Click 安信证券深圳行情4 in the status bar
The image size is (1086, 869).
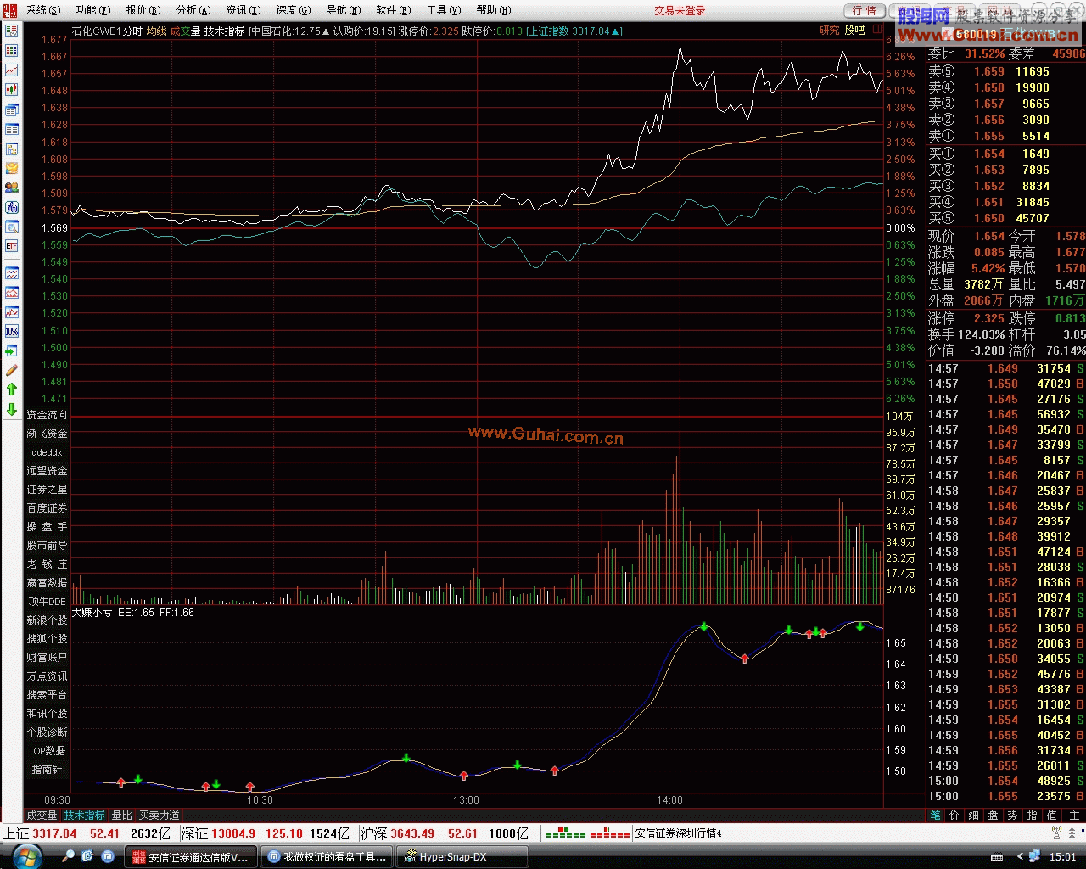pos(678,834)
